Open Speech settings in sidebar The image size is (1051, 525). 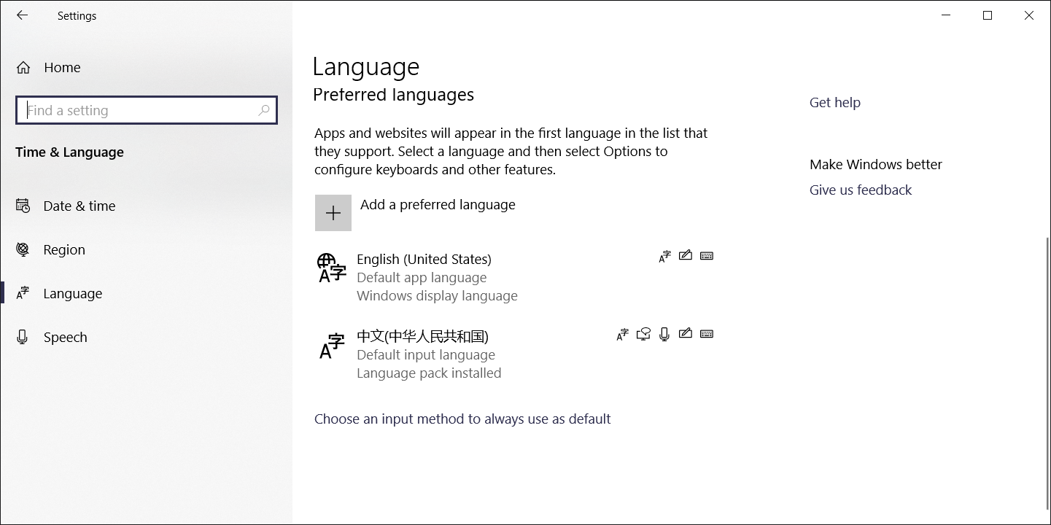tap(65, 336)
